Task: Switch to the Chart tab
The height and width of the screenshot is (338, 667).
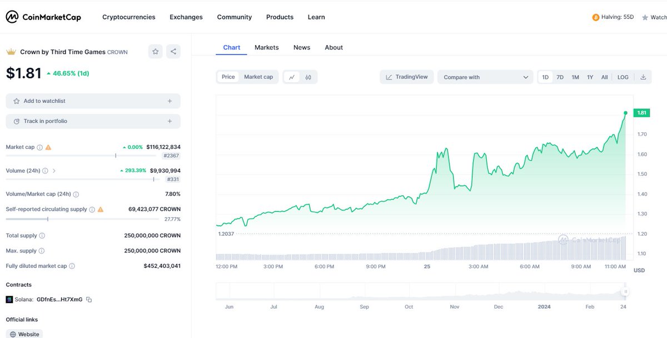Action: (x=232, y=47)
